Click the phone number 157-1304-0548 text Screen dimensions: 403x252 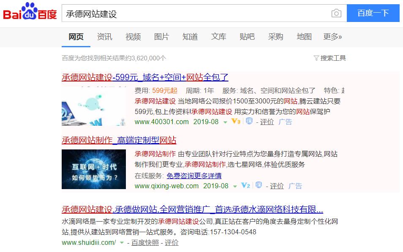[233, 232]
